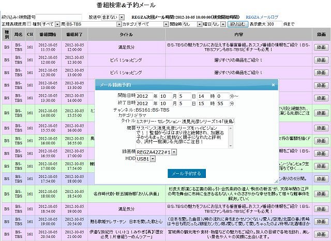The width and height of the screenshot is (331, 241).
Task: Click the 番組開始 column header
Action: (48, 35)
